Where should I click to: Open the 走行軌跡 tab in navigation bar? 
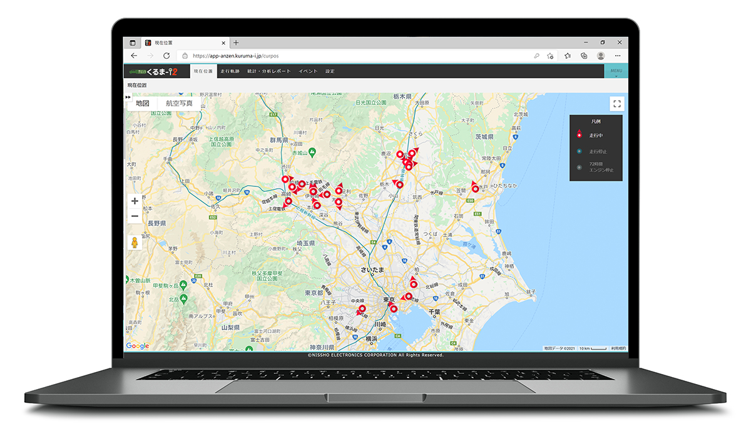pyautogui.click(x=230, y=71)
